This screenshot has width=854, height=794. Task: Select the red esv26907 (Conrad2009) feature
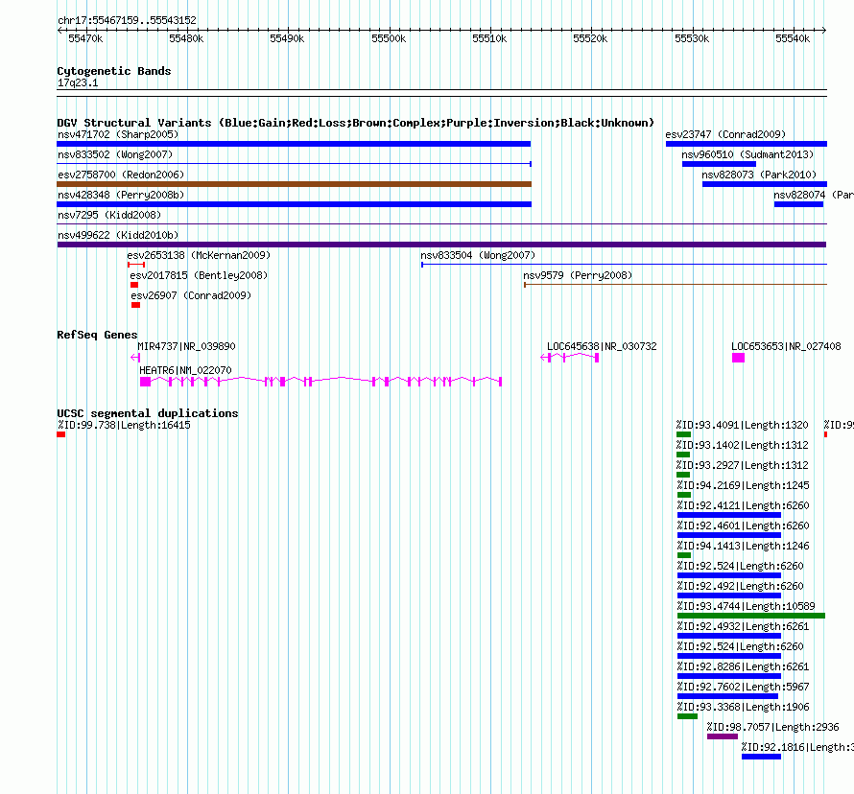tap(135, 305)
